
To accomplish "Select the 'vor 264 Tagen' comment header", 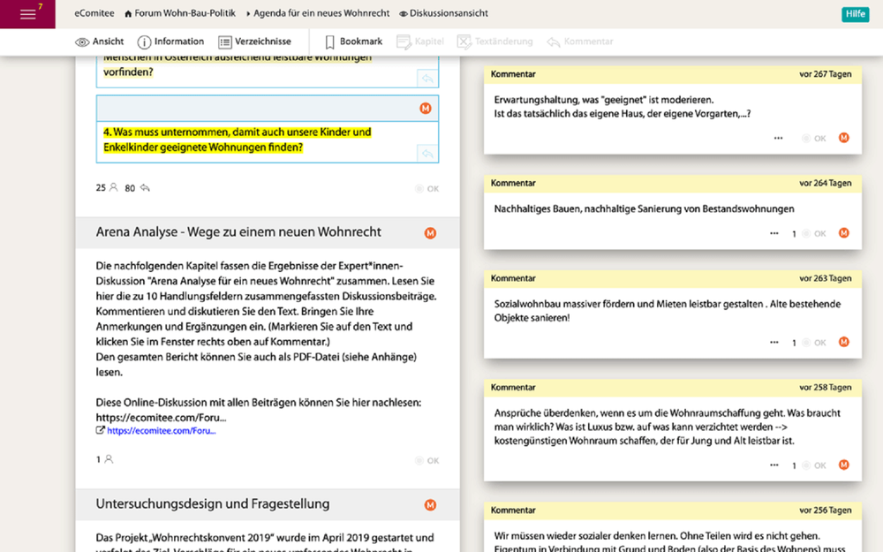I will [672, 183].
